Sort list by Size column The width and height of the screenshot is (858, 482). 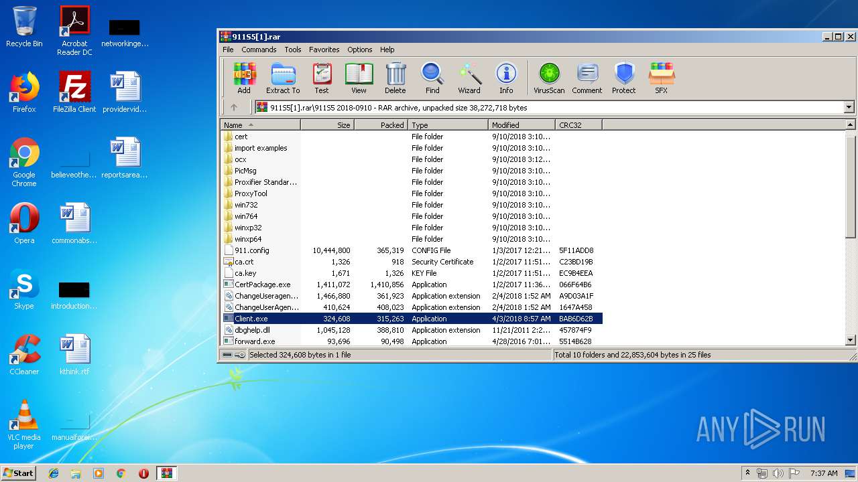click(x=327, y=125)
